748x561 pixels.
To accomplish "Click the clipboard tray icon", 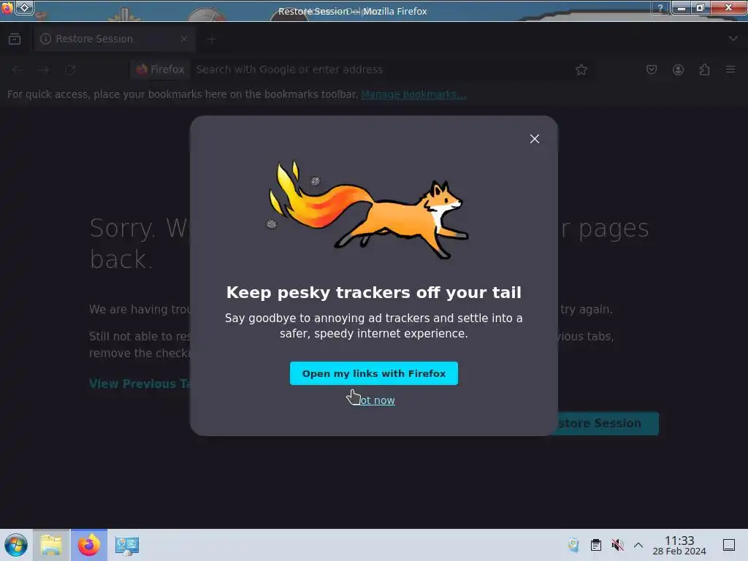I will pyautogui.click(x=596, y=545).
